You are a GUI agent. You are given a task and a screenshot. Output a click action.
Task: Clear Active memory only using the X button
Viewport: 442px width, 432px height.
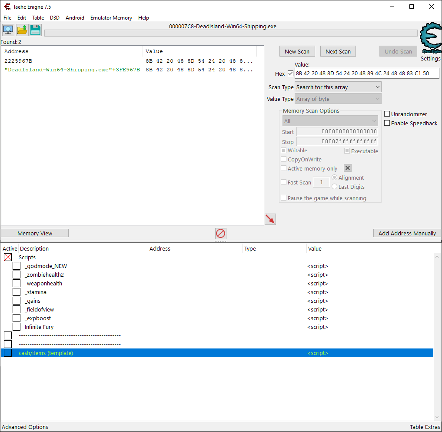(347, 167)
